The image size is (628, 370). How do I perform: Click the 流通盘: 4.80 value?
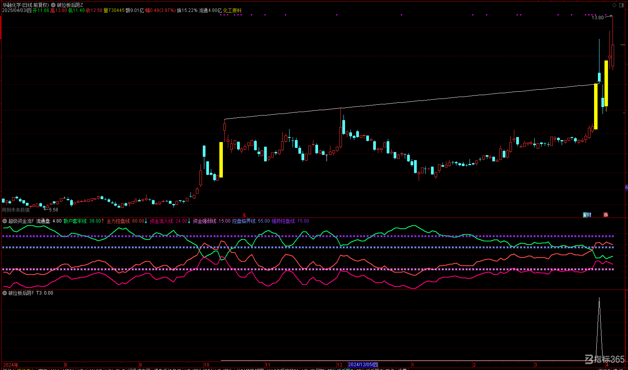tap(49, 221)
